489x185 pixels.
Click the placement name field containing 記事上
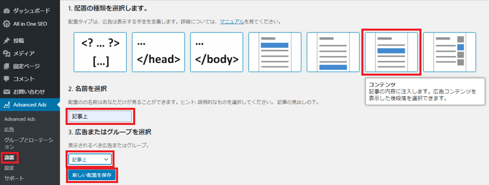[100, 116]
